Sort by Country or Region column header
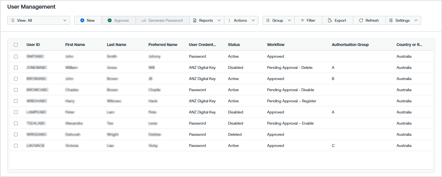Viewport: 442px width, 177px height. pyautogui.click(x=409, y=45)
